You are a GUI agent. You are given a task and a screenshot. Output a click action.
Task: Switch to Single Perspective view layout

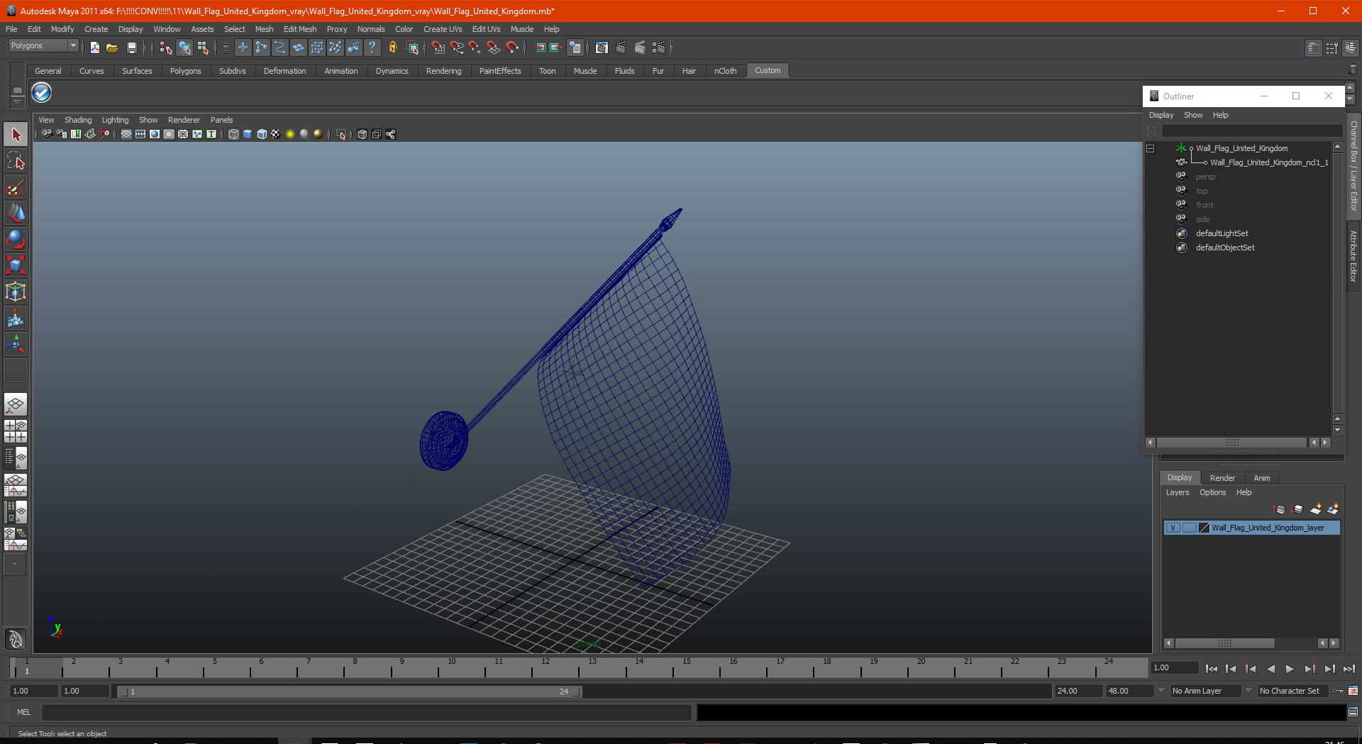click(16, 405)
